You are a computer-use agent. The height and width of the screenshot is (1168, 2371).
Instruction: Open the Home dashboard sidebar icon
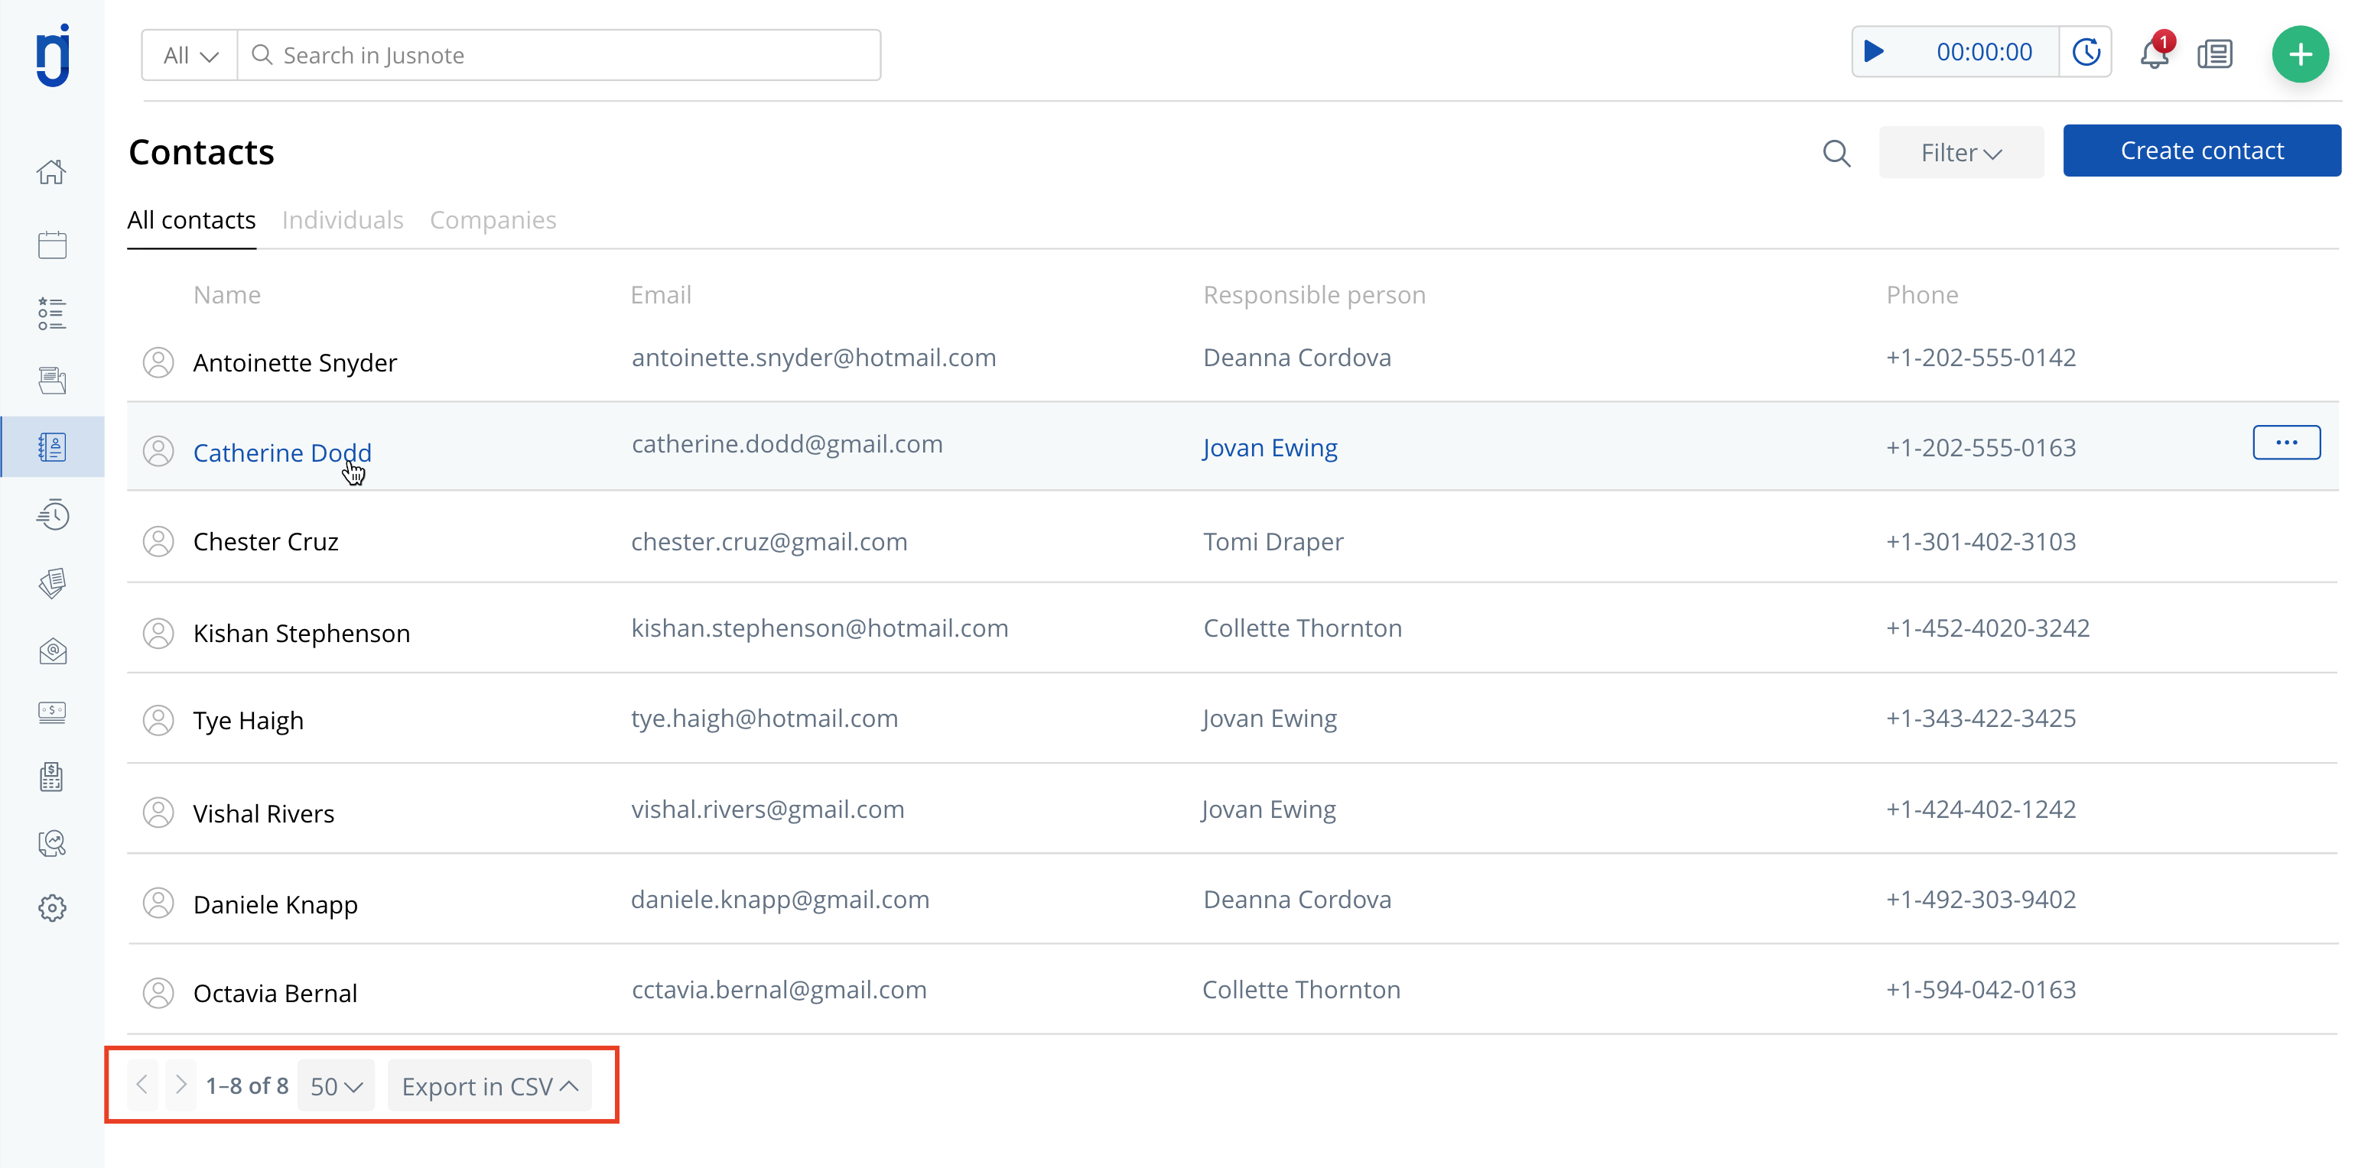[x=53, y=172]
